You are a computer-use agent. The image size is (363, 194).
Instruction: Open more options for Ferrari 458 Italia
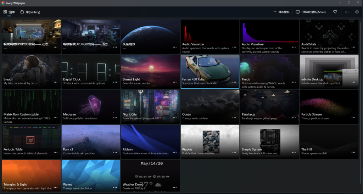click(x=234, y=82)
